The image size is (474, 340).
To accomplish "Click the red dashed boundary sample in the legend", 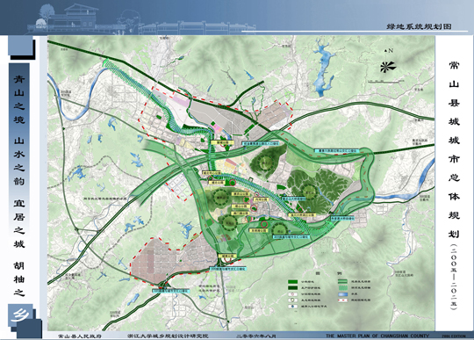I will (342, 300).
